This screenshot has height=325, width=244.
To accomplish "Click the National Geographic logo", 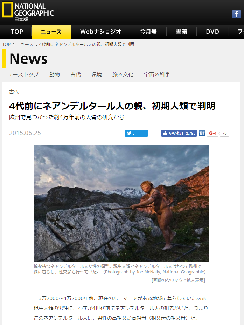I will [x=28, y=12].
